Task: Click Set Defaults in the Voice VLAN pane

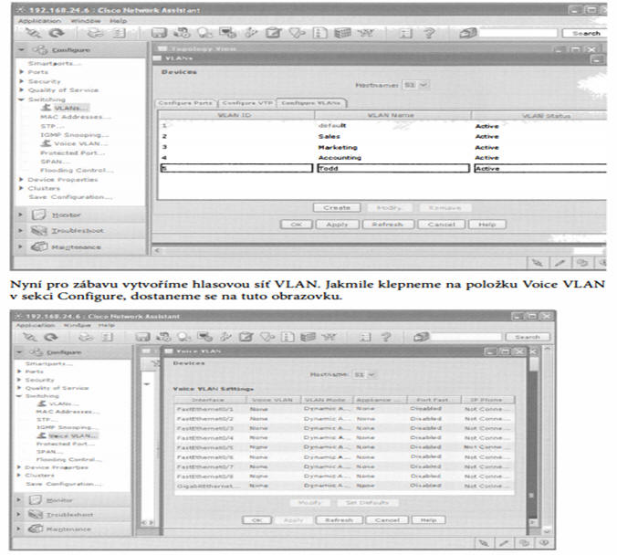Action: point(368,503)
